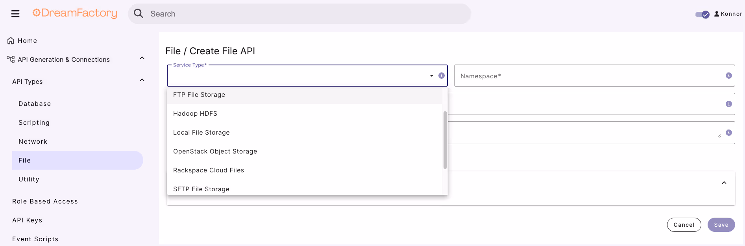Click the dropdown list scrollbar thumb
This screenshot has width=745, height=246.
click(x=445, y=140)
